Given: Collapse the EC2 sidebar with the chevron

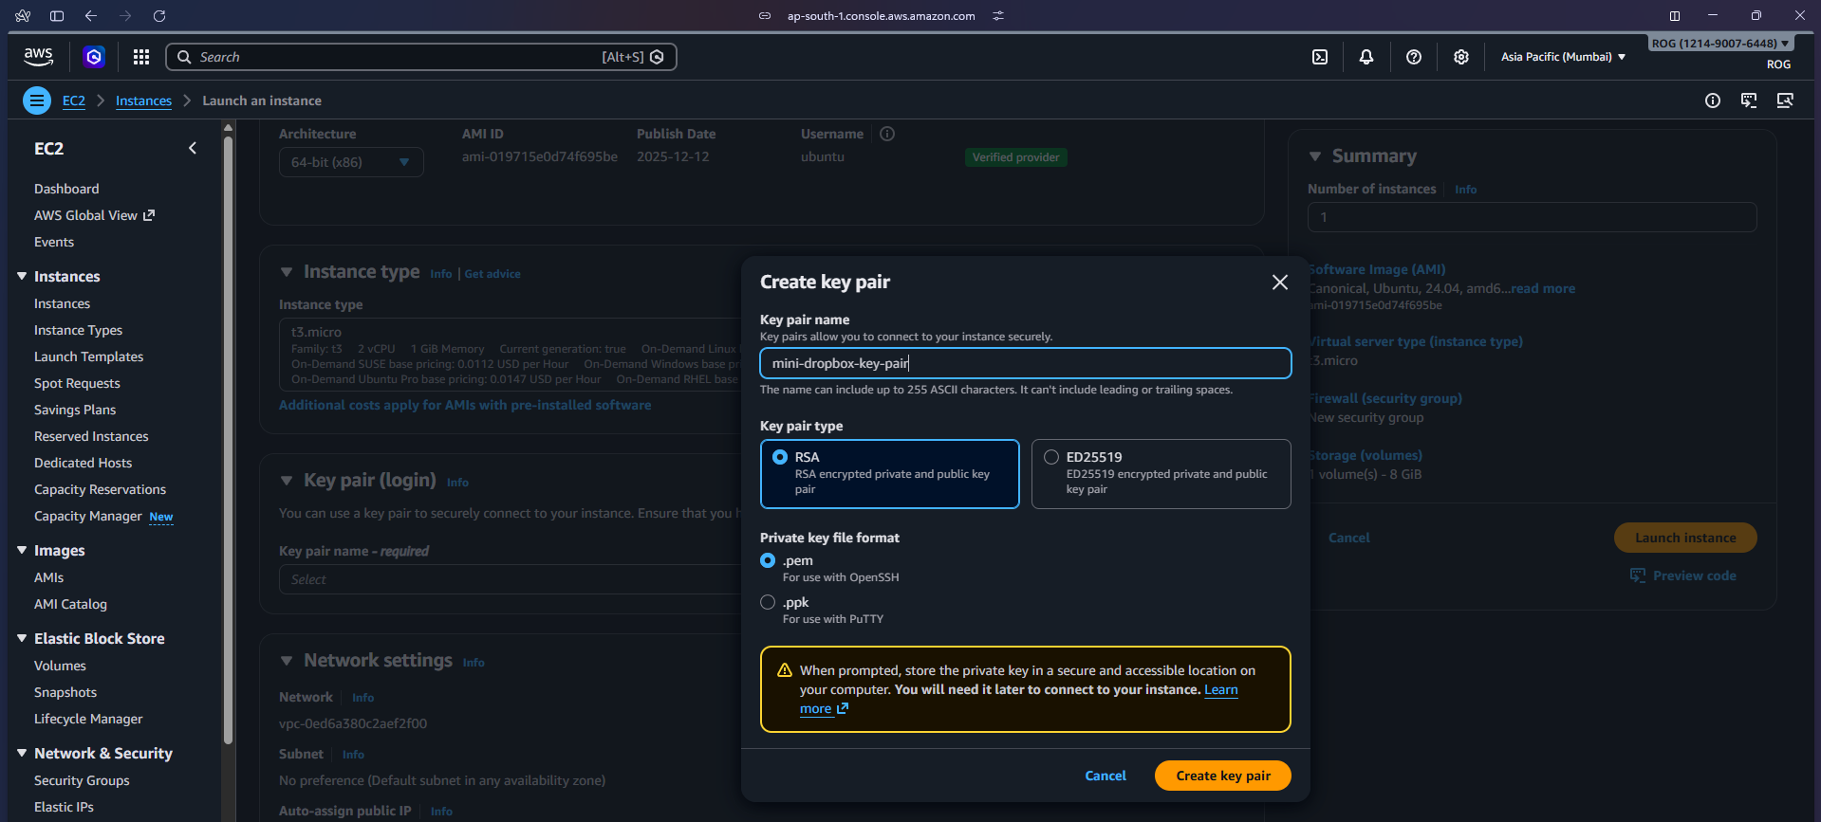Looking at the screenshot, I should pyautogui.click(x=193, y=148).
